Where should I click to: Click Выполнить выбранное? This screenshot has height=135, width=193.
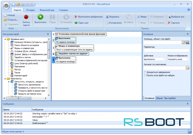89,17
